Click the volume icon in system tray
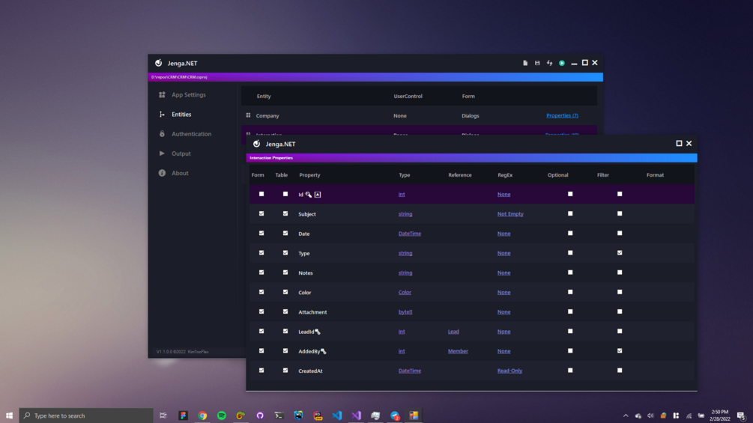 pyautogui.click(x=650, y=416)
